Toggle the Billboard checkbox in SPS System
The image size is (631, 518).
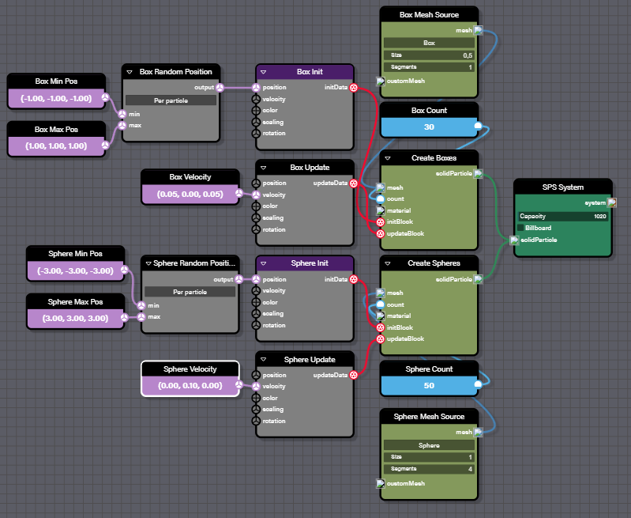coord(520,228)
